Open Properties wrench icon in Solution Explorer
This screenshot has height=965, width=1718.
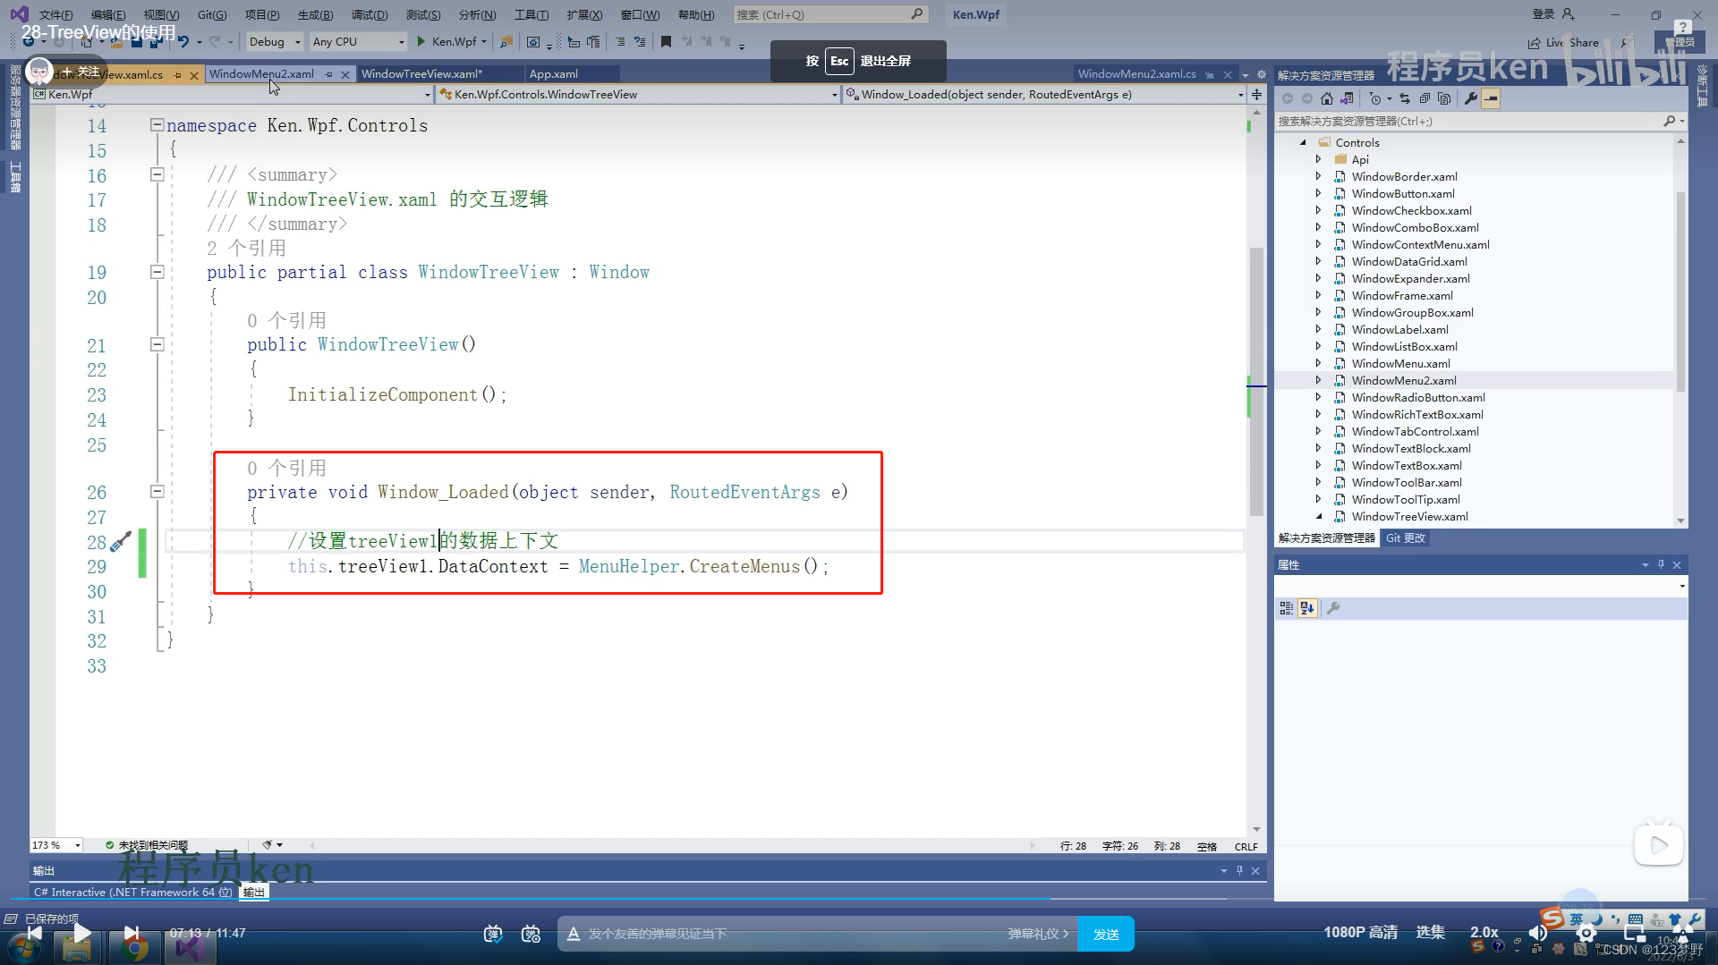click(x=1471, y=98)
